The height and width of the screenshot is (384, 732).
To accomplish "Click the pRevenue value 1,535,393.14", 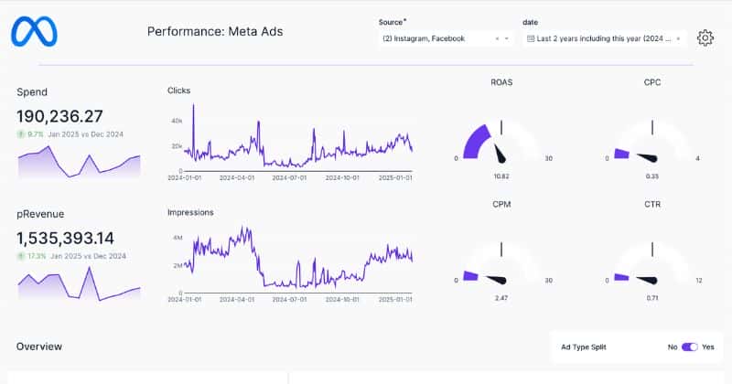I will click(x=68, y=238).
